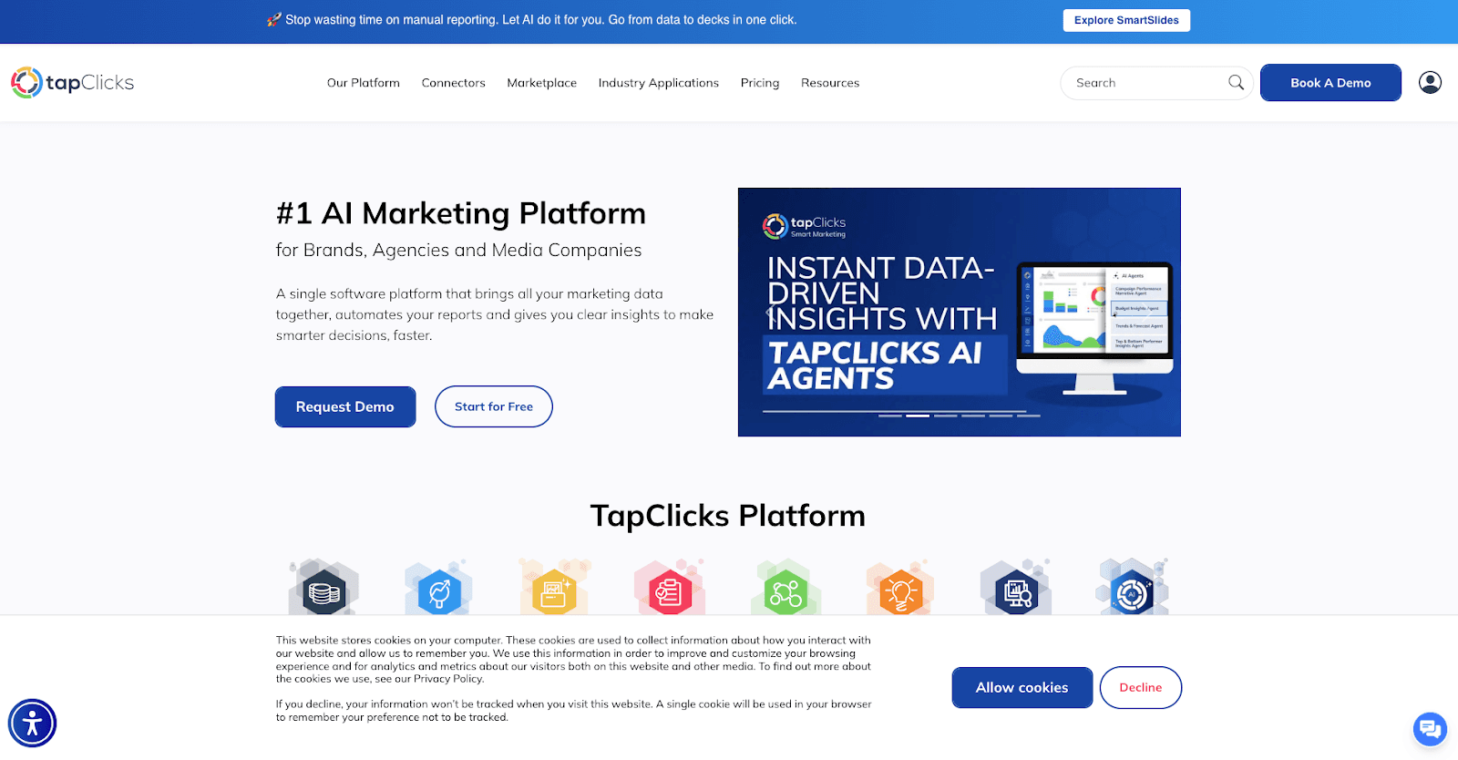Open the Connectors menu
The height and width of the screenshot is (760, 1458).
tap(454, 83)
